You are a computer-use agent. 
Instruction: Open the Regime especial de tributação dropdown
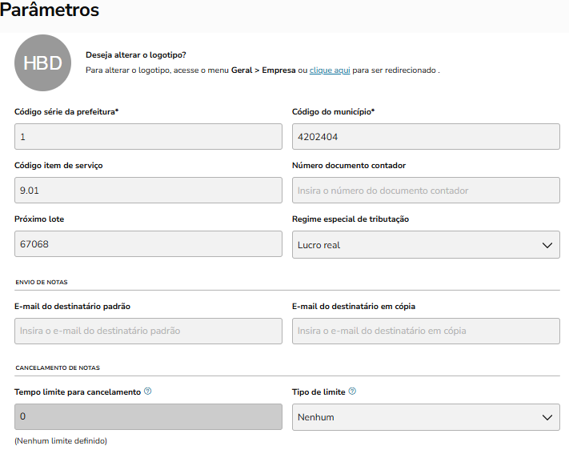click(x=426, y=244)
